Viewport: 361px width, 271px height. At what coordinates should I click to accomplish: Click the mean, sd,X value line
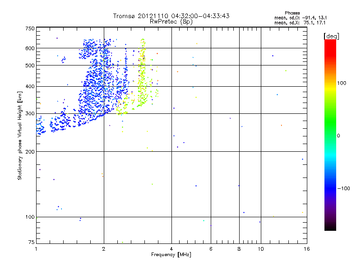pos(300,23)
